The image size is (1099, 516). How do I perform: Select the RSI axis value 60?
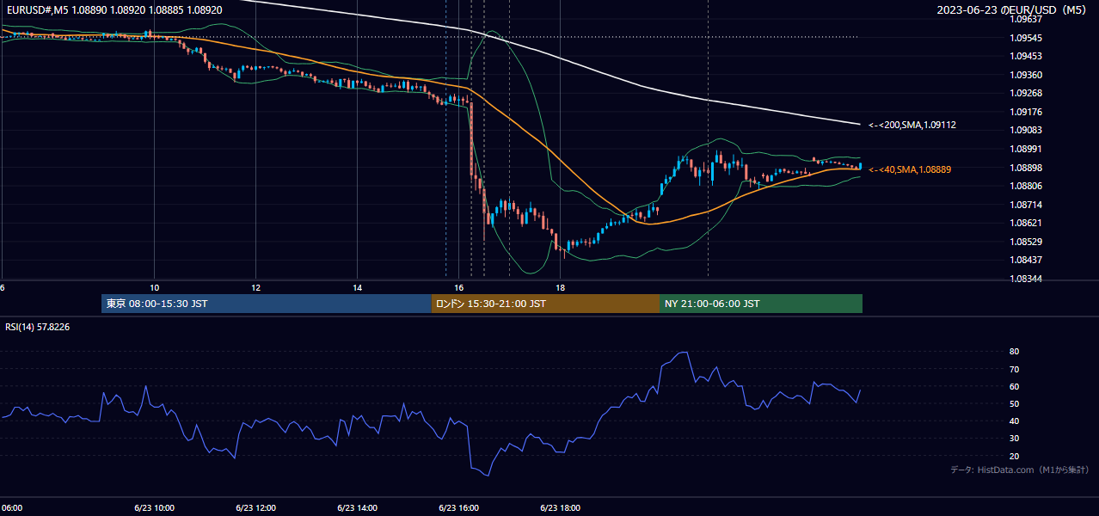click(x=1015, y=386)
